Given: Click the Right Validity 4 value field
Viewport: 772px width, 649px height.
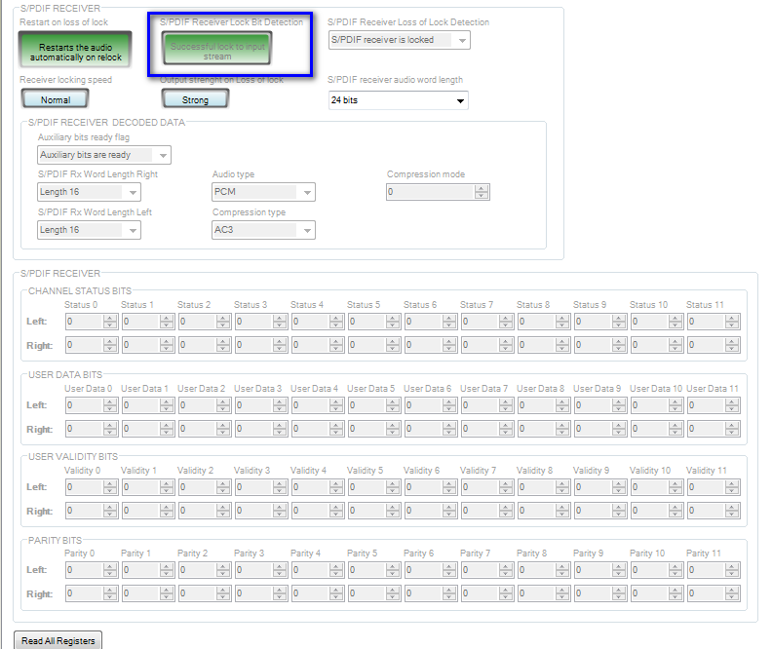Looking at the screenshot, I should click(311, 511).
